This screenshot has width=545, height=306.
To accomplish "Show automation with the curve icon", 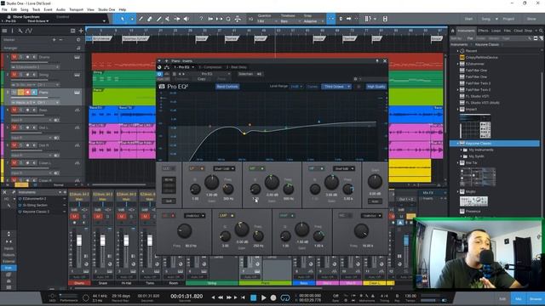I will click(x=29, y=31).
